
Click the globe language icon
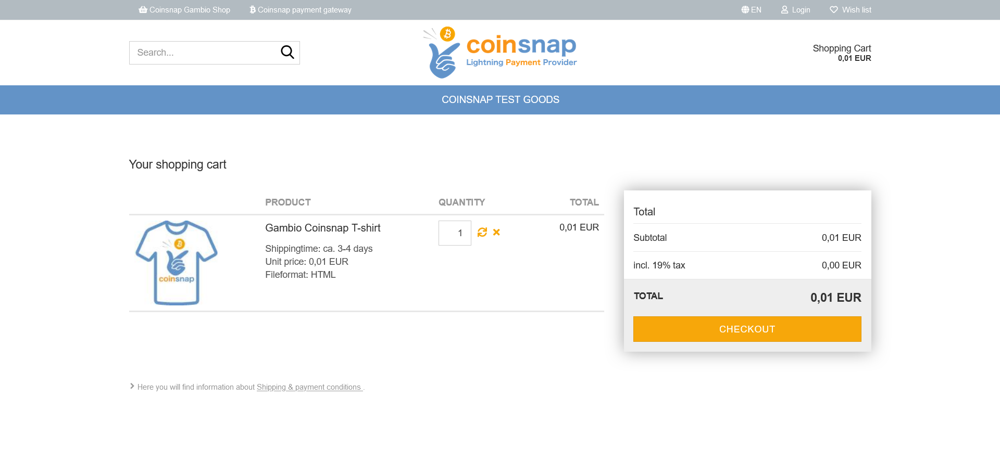coord(745,9)
